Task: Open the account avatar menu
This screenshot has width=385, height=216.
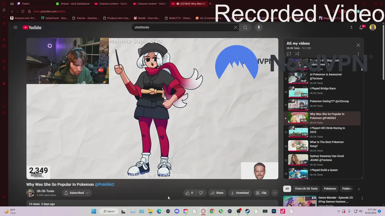Action: tap(373, 27)
